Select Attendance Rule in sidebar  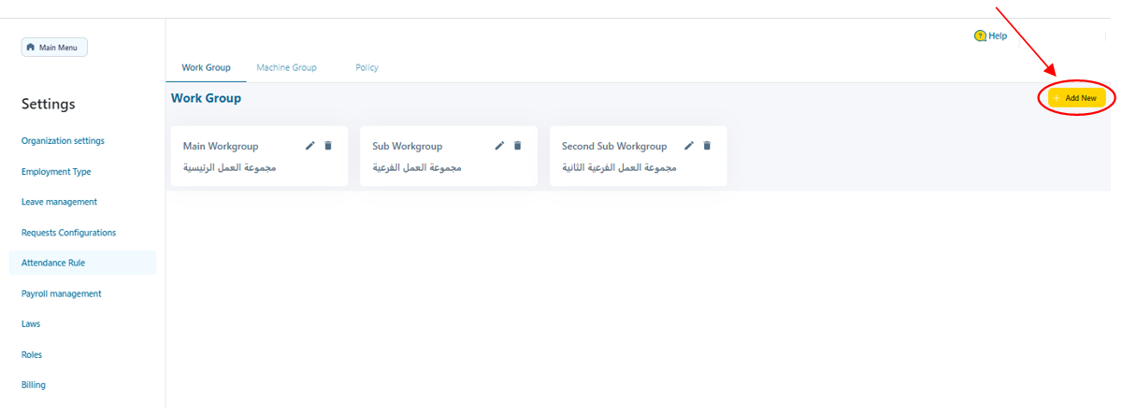coord(53,264)
